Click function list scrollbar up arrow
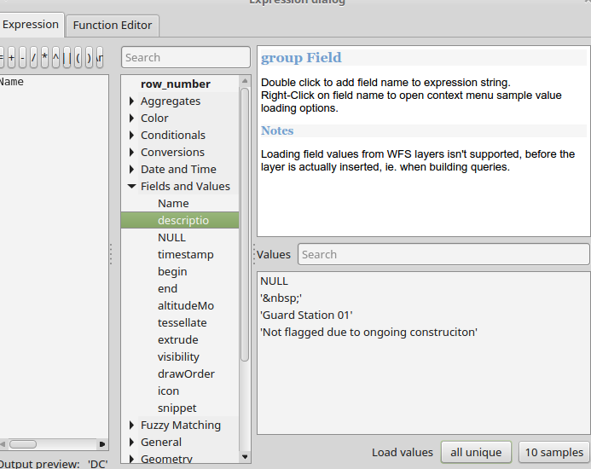The width and height of the screenshot is (591, 469). point(245,81)
